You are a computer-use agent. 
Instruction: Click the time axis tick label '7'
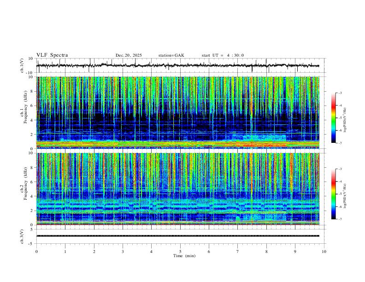[238, 252]
